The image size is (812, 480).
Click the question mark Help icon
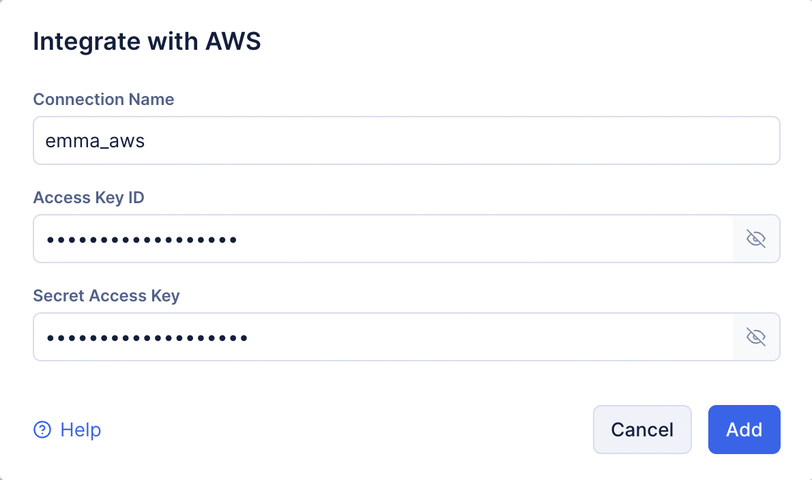42,430
